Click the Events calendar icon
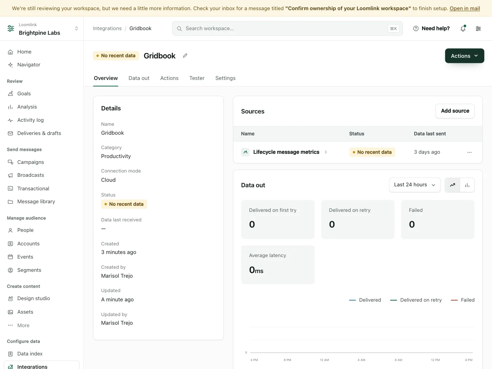 tap(10, 257)
